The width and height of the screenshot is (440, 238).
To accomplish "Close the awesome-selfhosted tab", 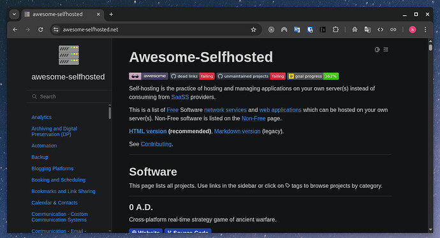I will [x=98, y=14].
